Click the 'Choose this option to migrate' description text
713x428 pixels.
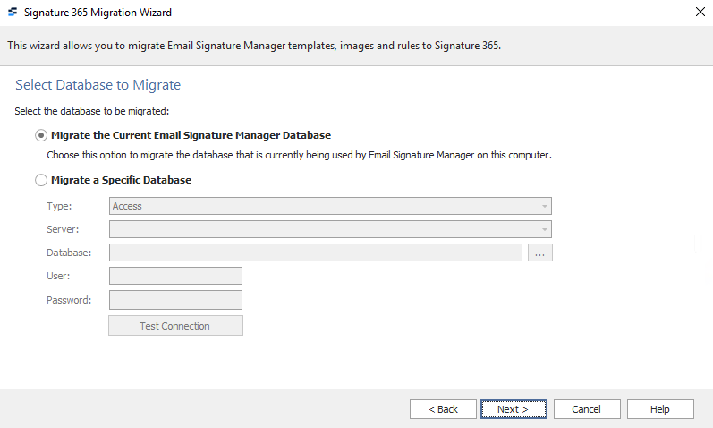pyautogui.click(x=299, y=155)
